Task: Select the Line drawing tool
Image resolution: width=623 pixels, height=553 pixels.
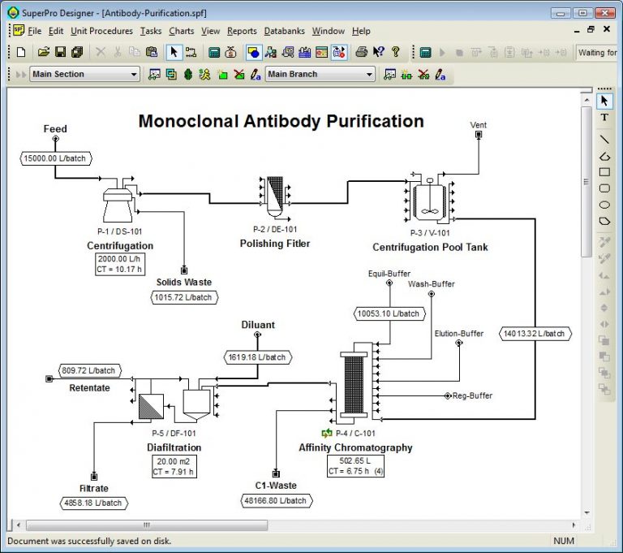Action: [604, 139]
